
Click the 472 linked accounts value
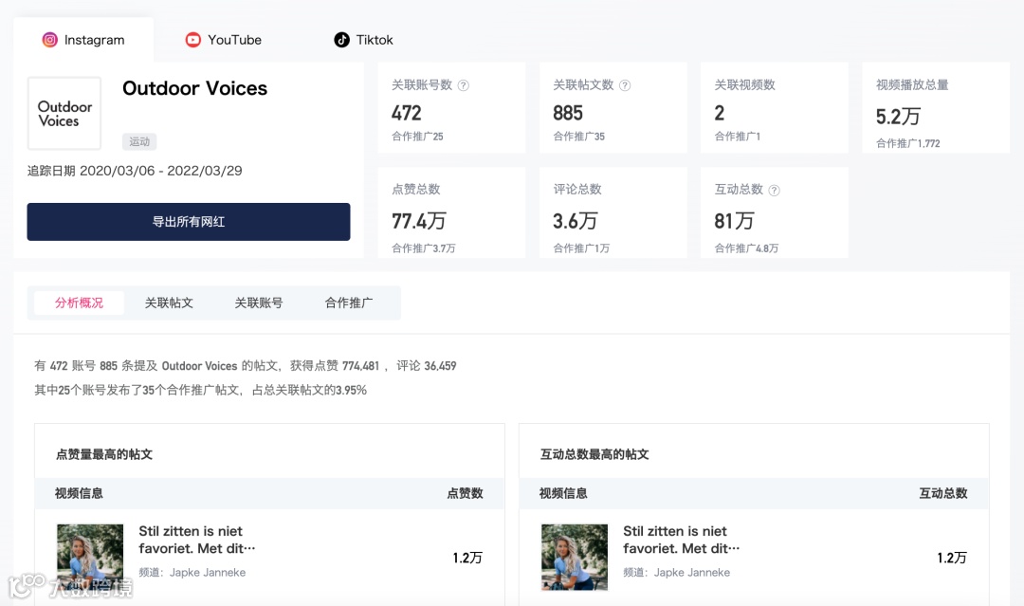[x=406, y=113]
